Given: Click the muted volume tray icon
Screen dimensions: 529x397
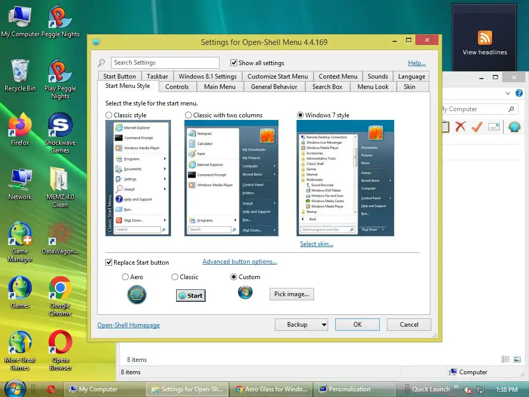Looking at the screenshot, I should click(468, 390).
